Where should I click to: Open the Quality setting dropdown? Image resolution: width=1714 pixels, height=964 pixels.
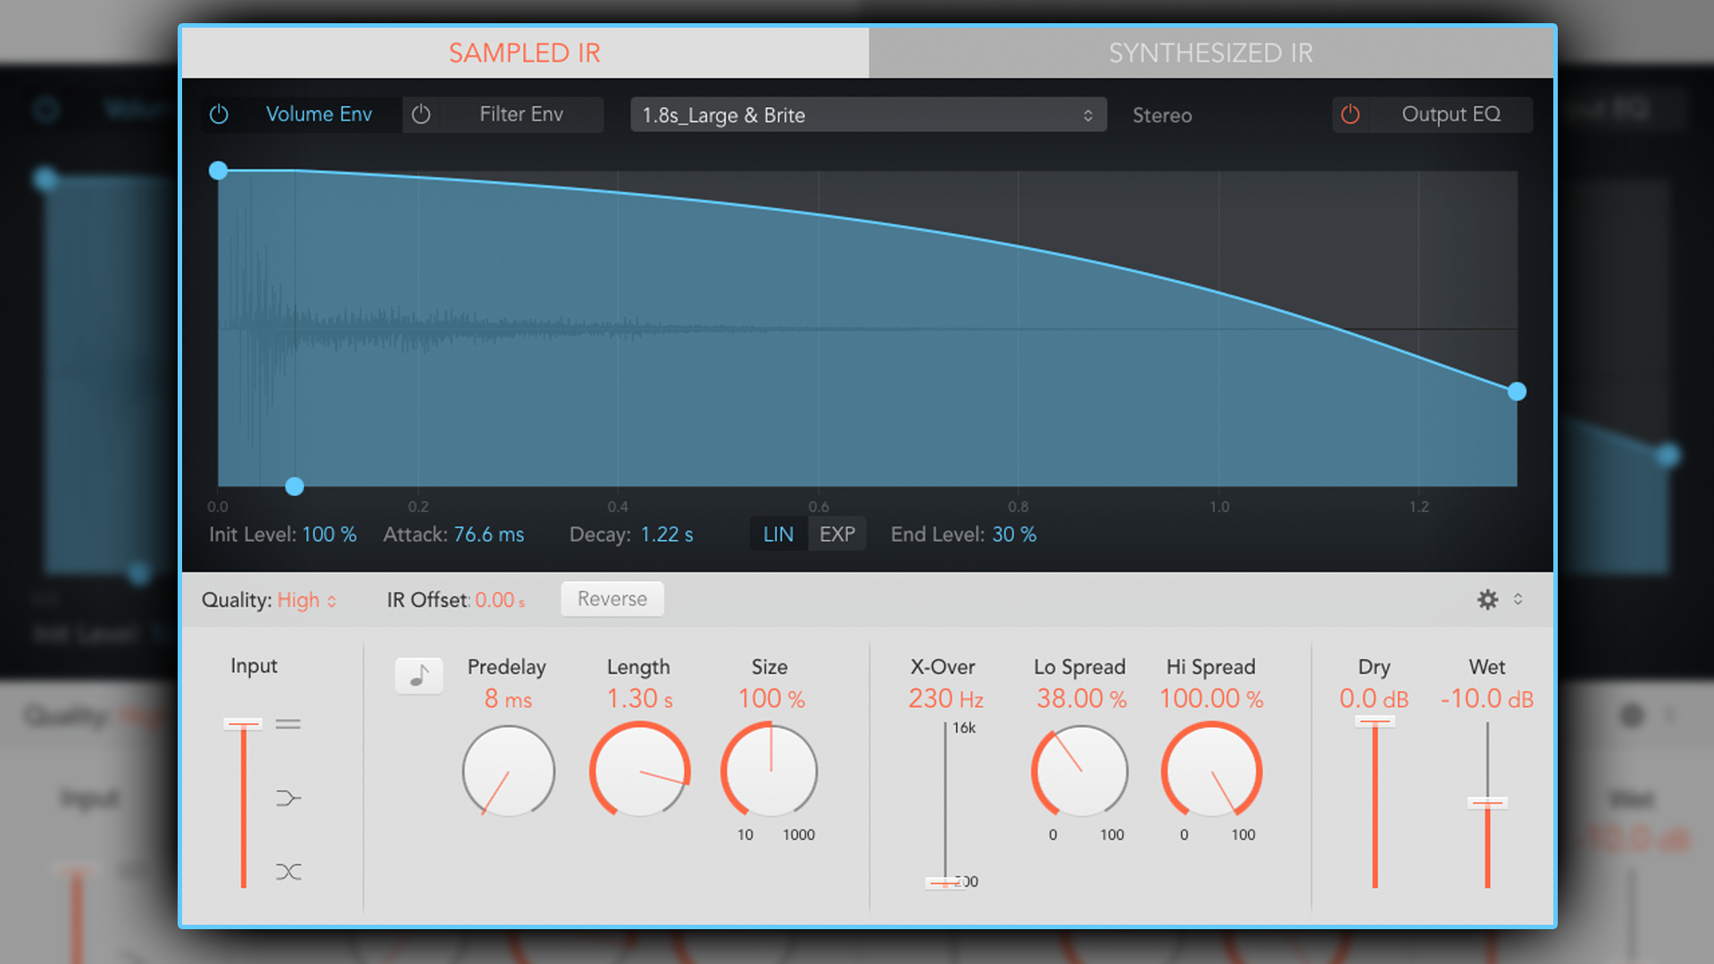(x=304, y=600)
